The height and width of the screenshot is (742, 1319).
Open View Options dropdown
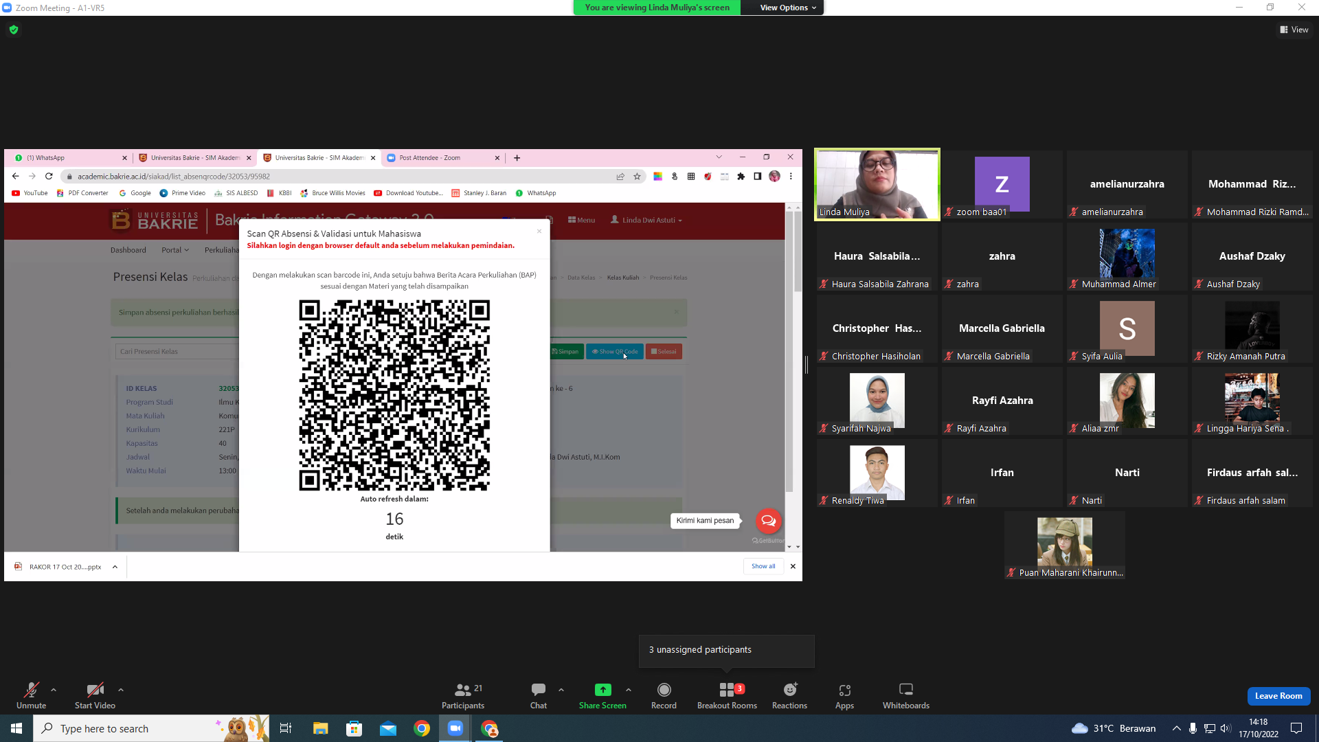788,8
